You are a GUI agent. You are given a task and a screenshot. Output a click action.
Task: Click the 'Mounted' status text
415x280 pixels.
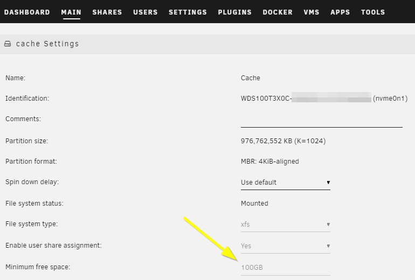(x=254, y=204)
